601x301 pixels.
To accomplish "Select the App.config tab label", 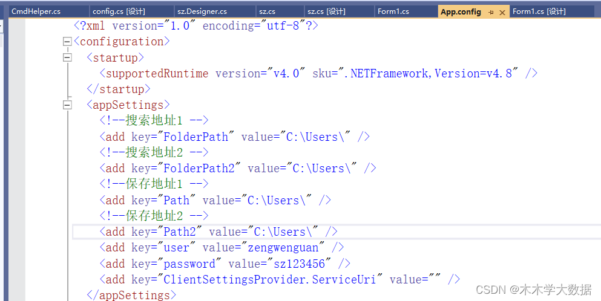I will (461, 12).
